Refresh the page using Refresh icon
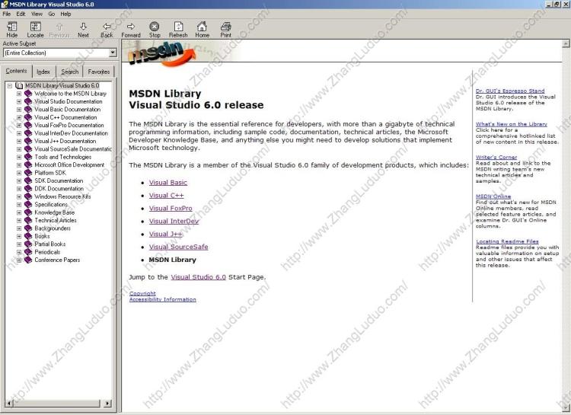 point(178,27)
